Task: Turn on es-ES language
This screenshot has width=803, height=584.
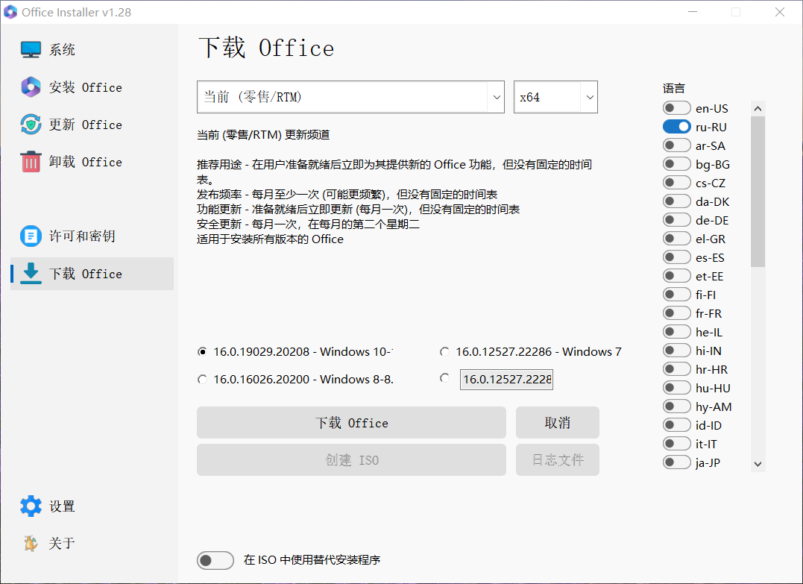Action: tap(676, 257)
